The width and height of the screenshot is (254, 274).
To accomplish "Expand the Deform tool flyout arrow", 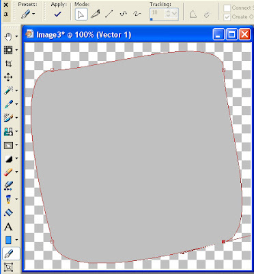I will (x=16, y=50).
